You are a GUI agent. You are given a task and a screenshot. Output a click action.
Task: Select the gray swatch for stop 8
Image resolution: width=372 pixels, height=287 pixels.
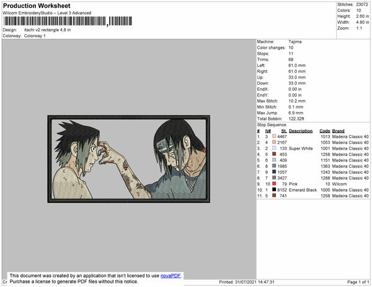[274, 178]
